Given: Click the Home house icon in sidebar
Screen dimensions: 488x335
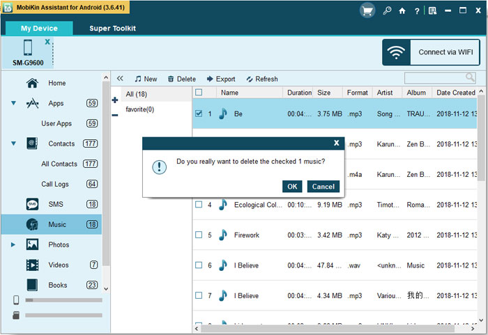Looking at the screenshot, I should click(32, 83).
